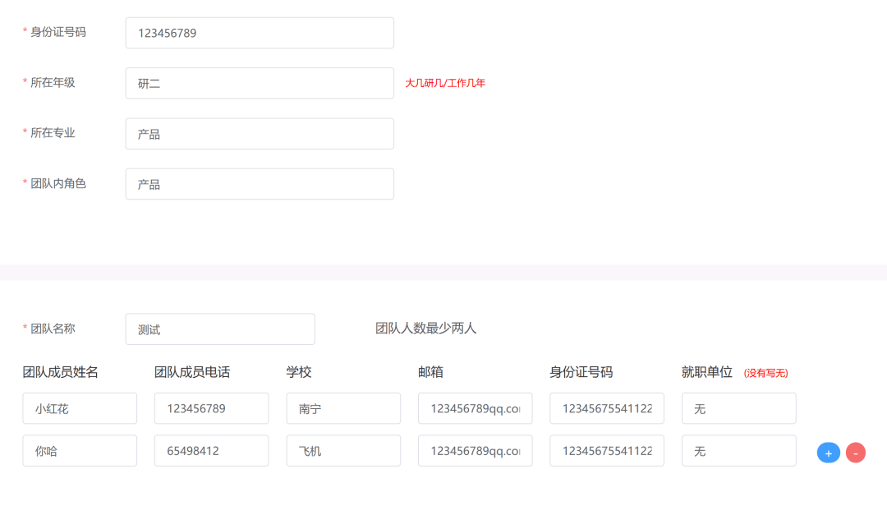Click the red hint text 大几研几/工作几年
Image resolution: width=887 pixels, height=506 pixels.
(x=445, y=83)
